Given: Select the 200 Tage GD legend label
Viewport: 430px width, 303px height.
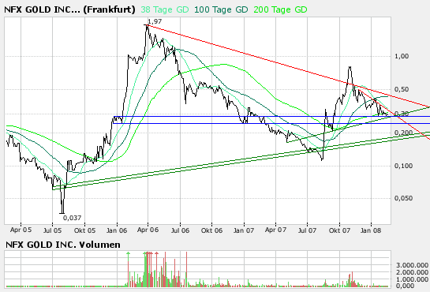Looking at the screenshot, I should click(x=280, y=9).
